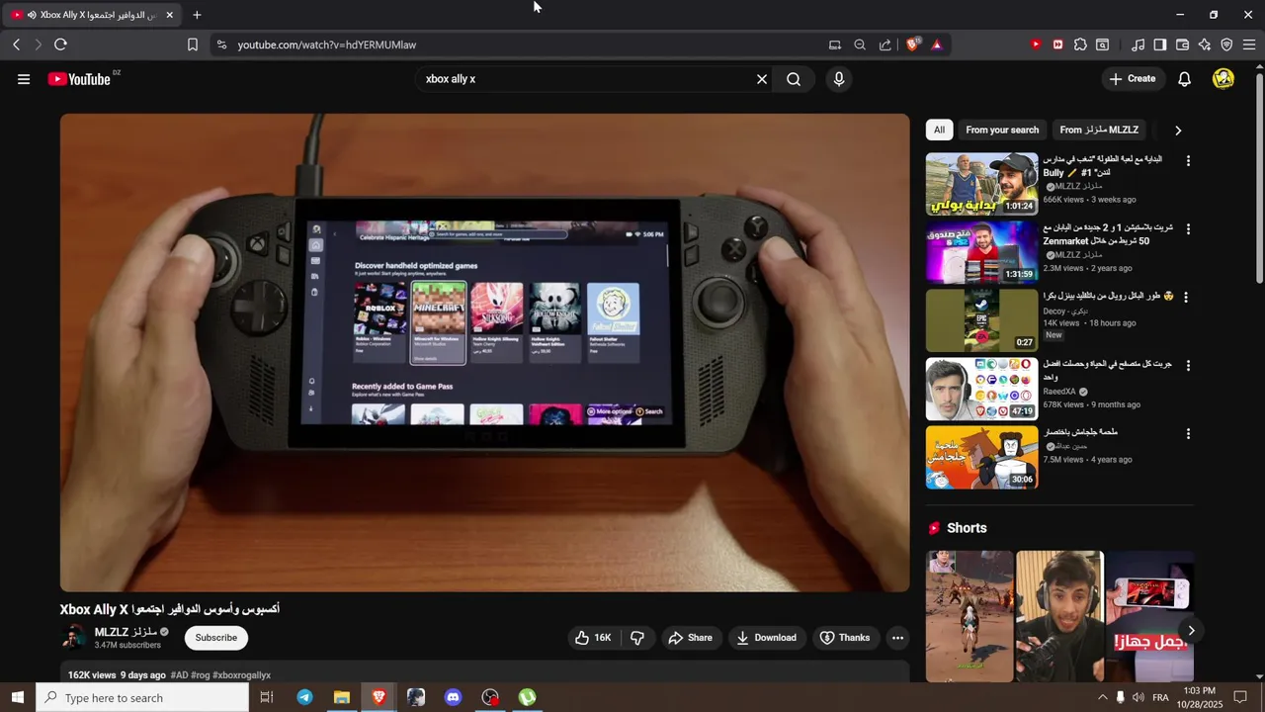
Task: Open Brave Shields lion icon
Action: [x=912, y=44]
